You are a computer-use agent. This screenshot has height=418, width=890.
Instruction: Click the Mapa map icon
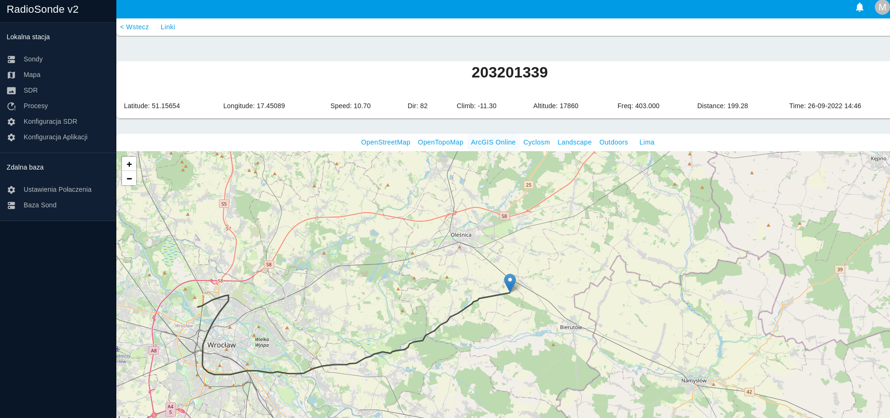tap(11, 75)
